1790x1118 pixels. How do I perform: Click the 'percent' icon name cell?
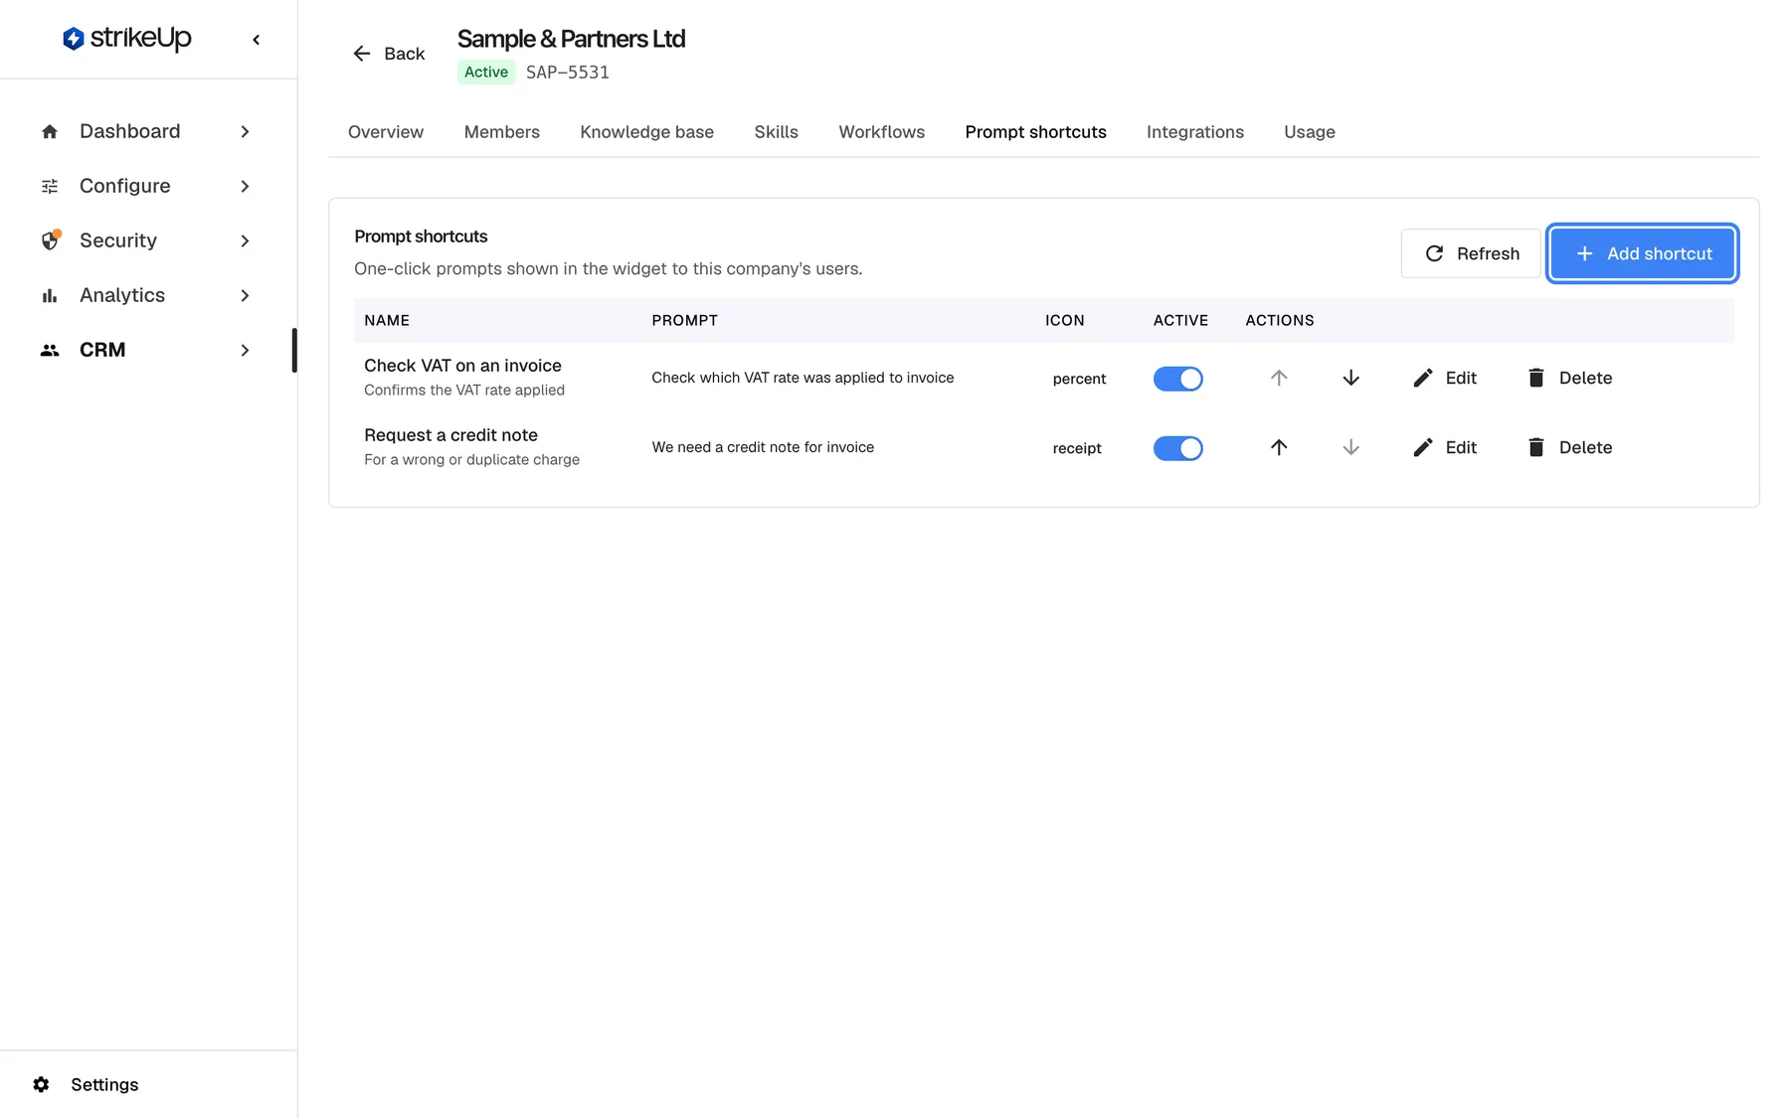(1079, 379)
